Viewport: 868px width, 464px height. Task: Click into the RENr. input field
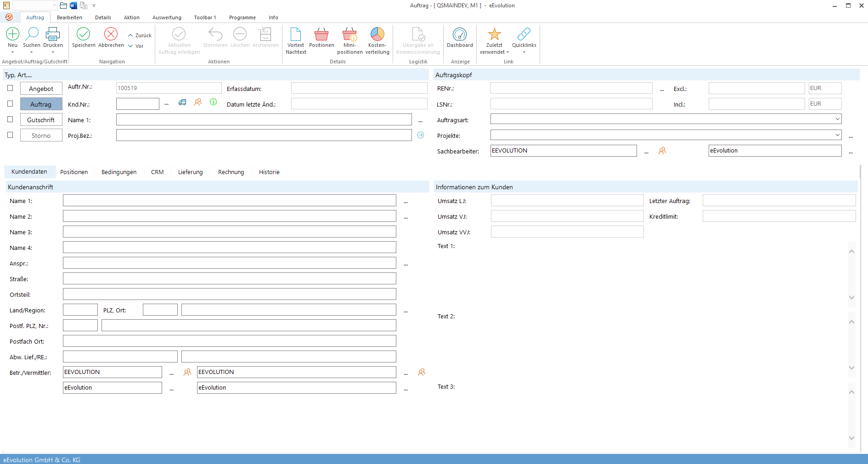571,88
